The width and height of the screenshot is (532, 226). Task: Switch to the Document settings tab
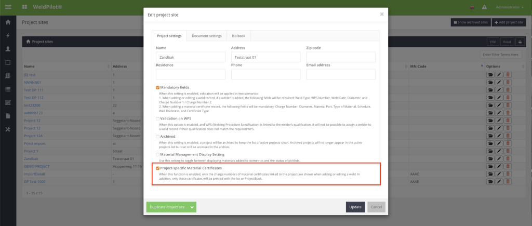point(206,36)
